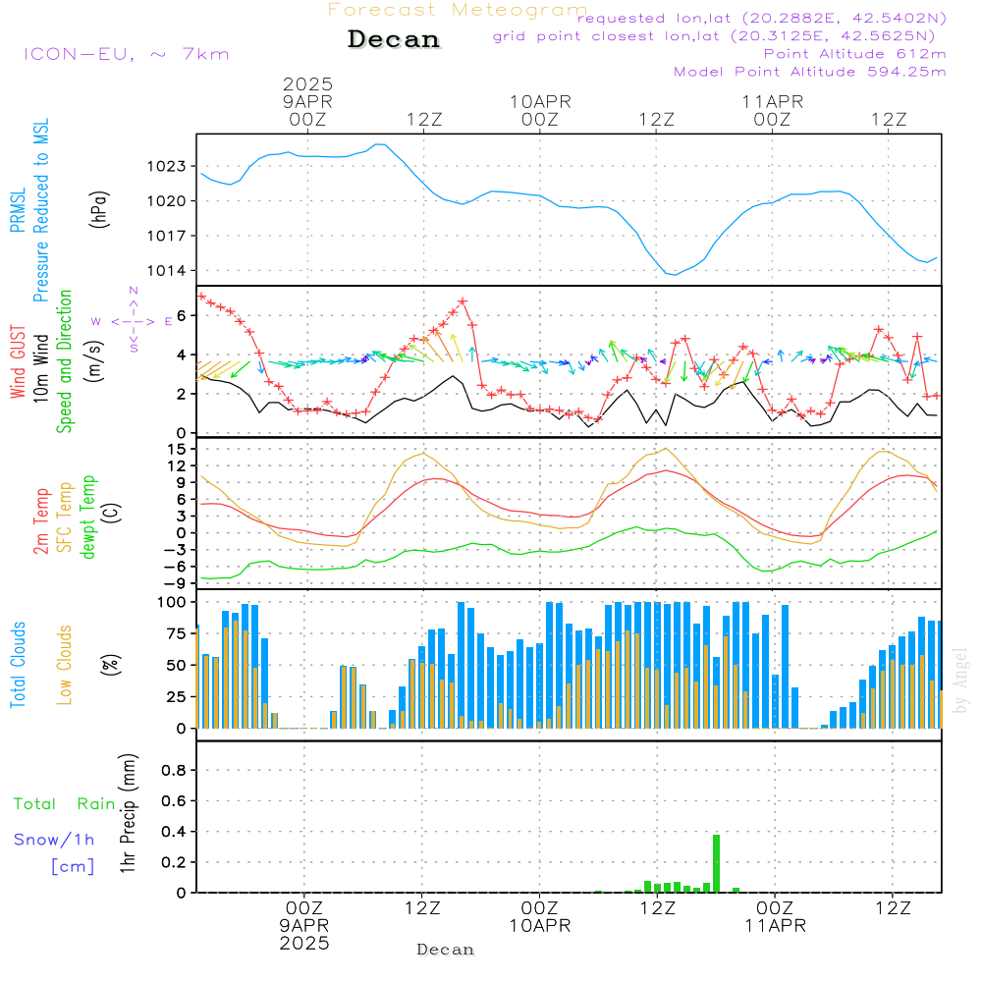The height and width of the screenshot is (982, 982).
Task: Click the 'ICON-EU, ~ 7km' model label
Action: tap(127, 54)
